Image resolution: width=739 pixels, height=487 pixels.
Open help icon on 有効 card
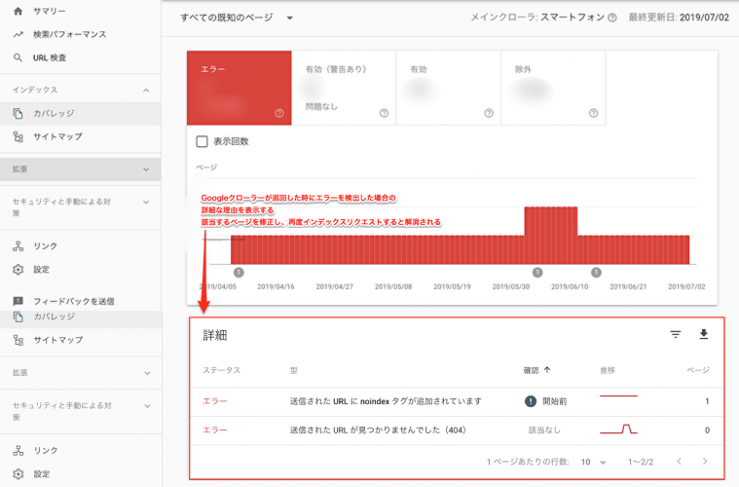pos(489,113)
